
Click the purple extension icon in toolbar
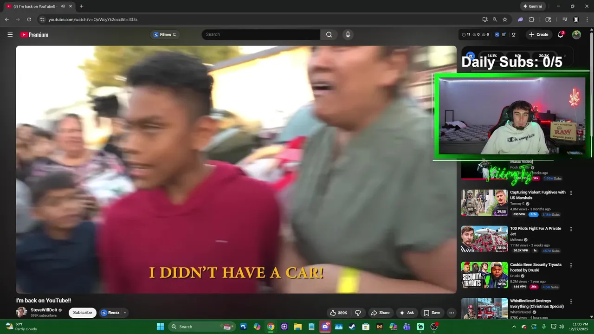pos(521,19)
